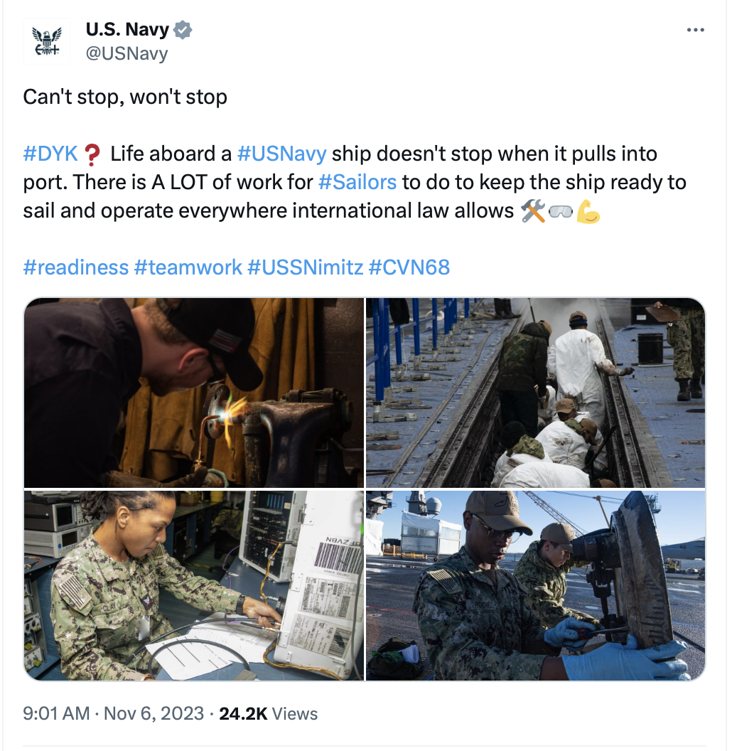Screen dimensions: 732x751
Task: Open the sailor welding torch photo
Action: pyautogui.click(x=194, y=393)
